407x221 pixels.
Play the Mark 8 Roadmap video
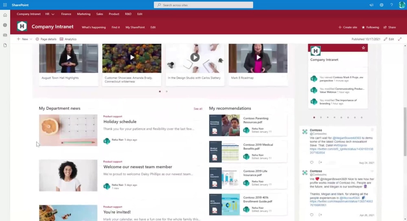258,57
